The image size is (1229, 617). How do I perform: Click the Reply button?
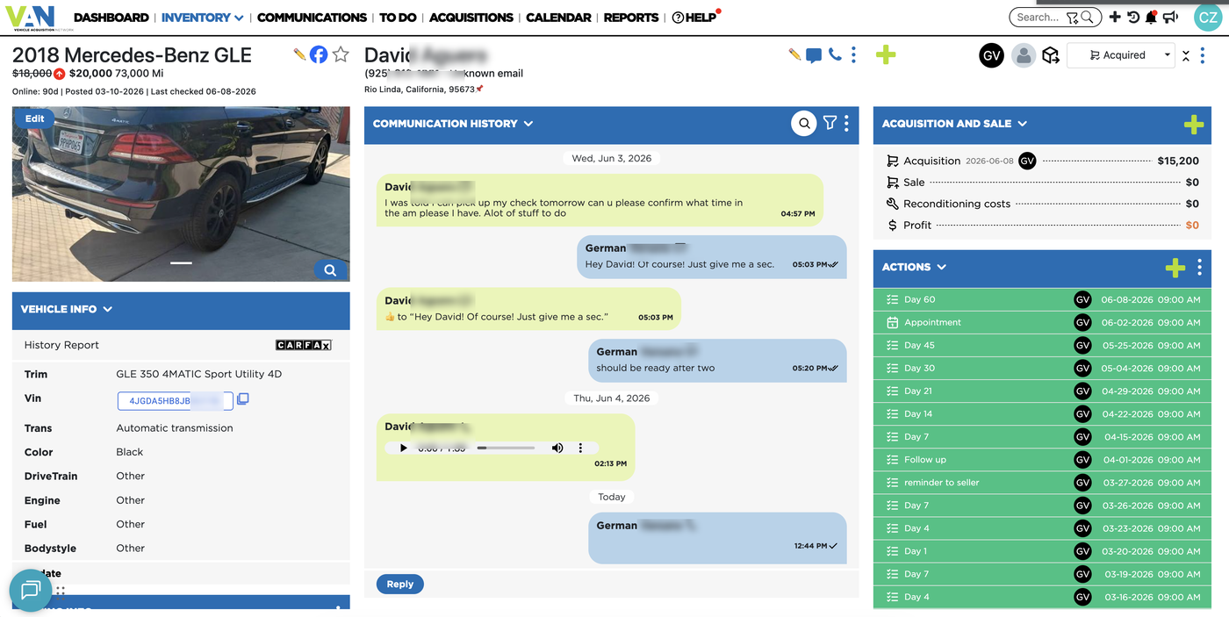click(x=400, y=584)
